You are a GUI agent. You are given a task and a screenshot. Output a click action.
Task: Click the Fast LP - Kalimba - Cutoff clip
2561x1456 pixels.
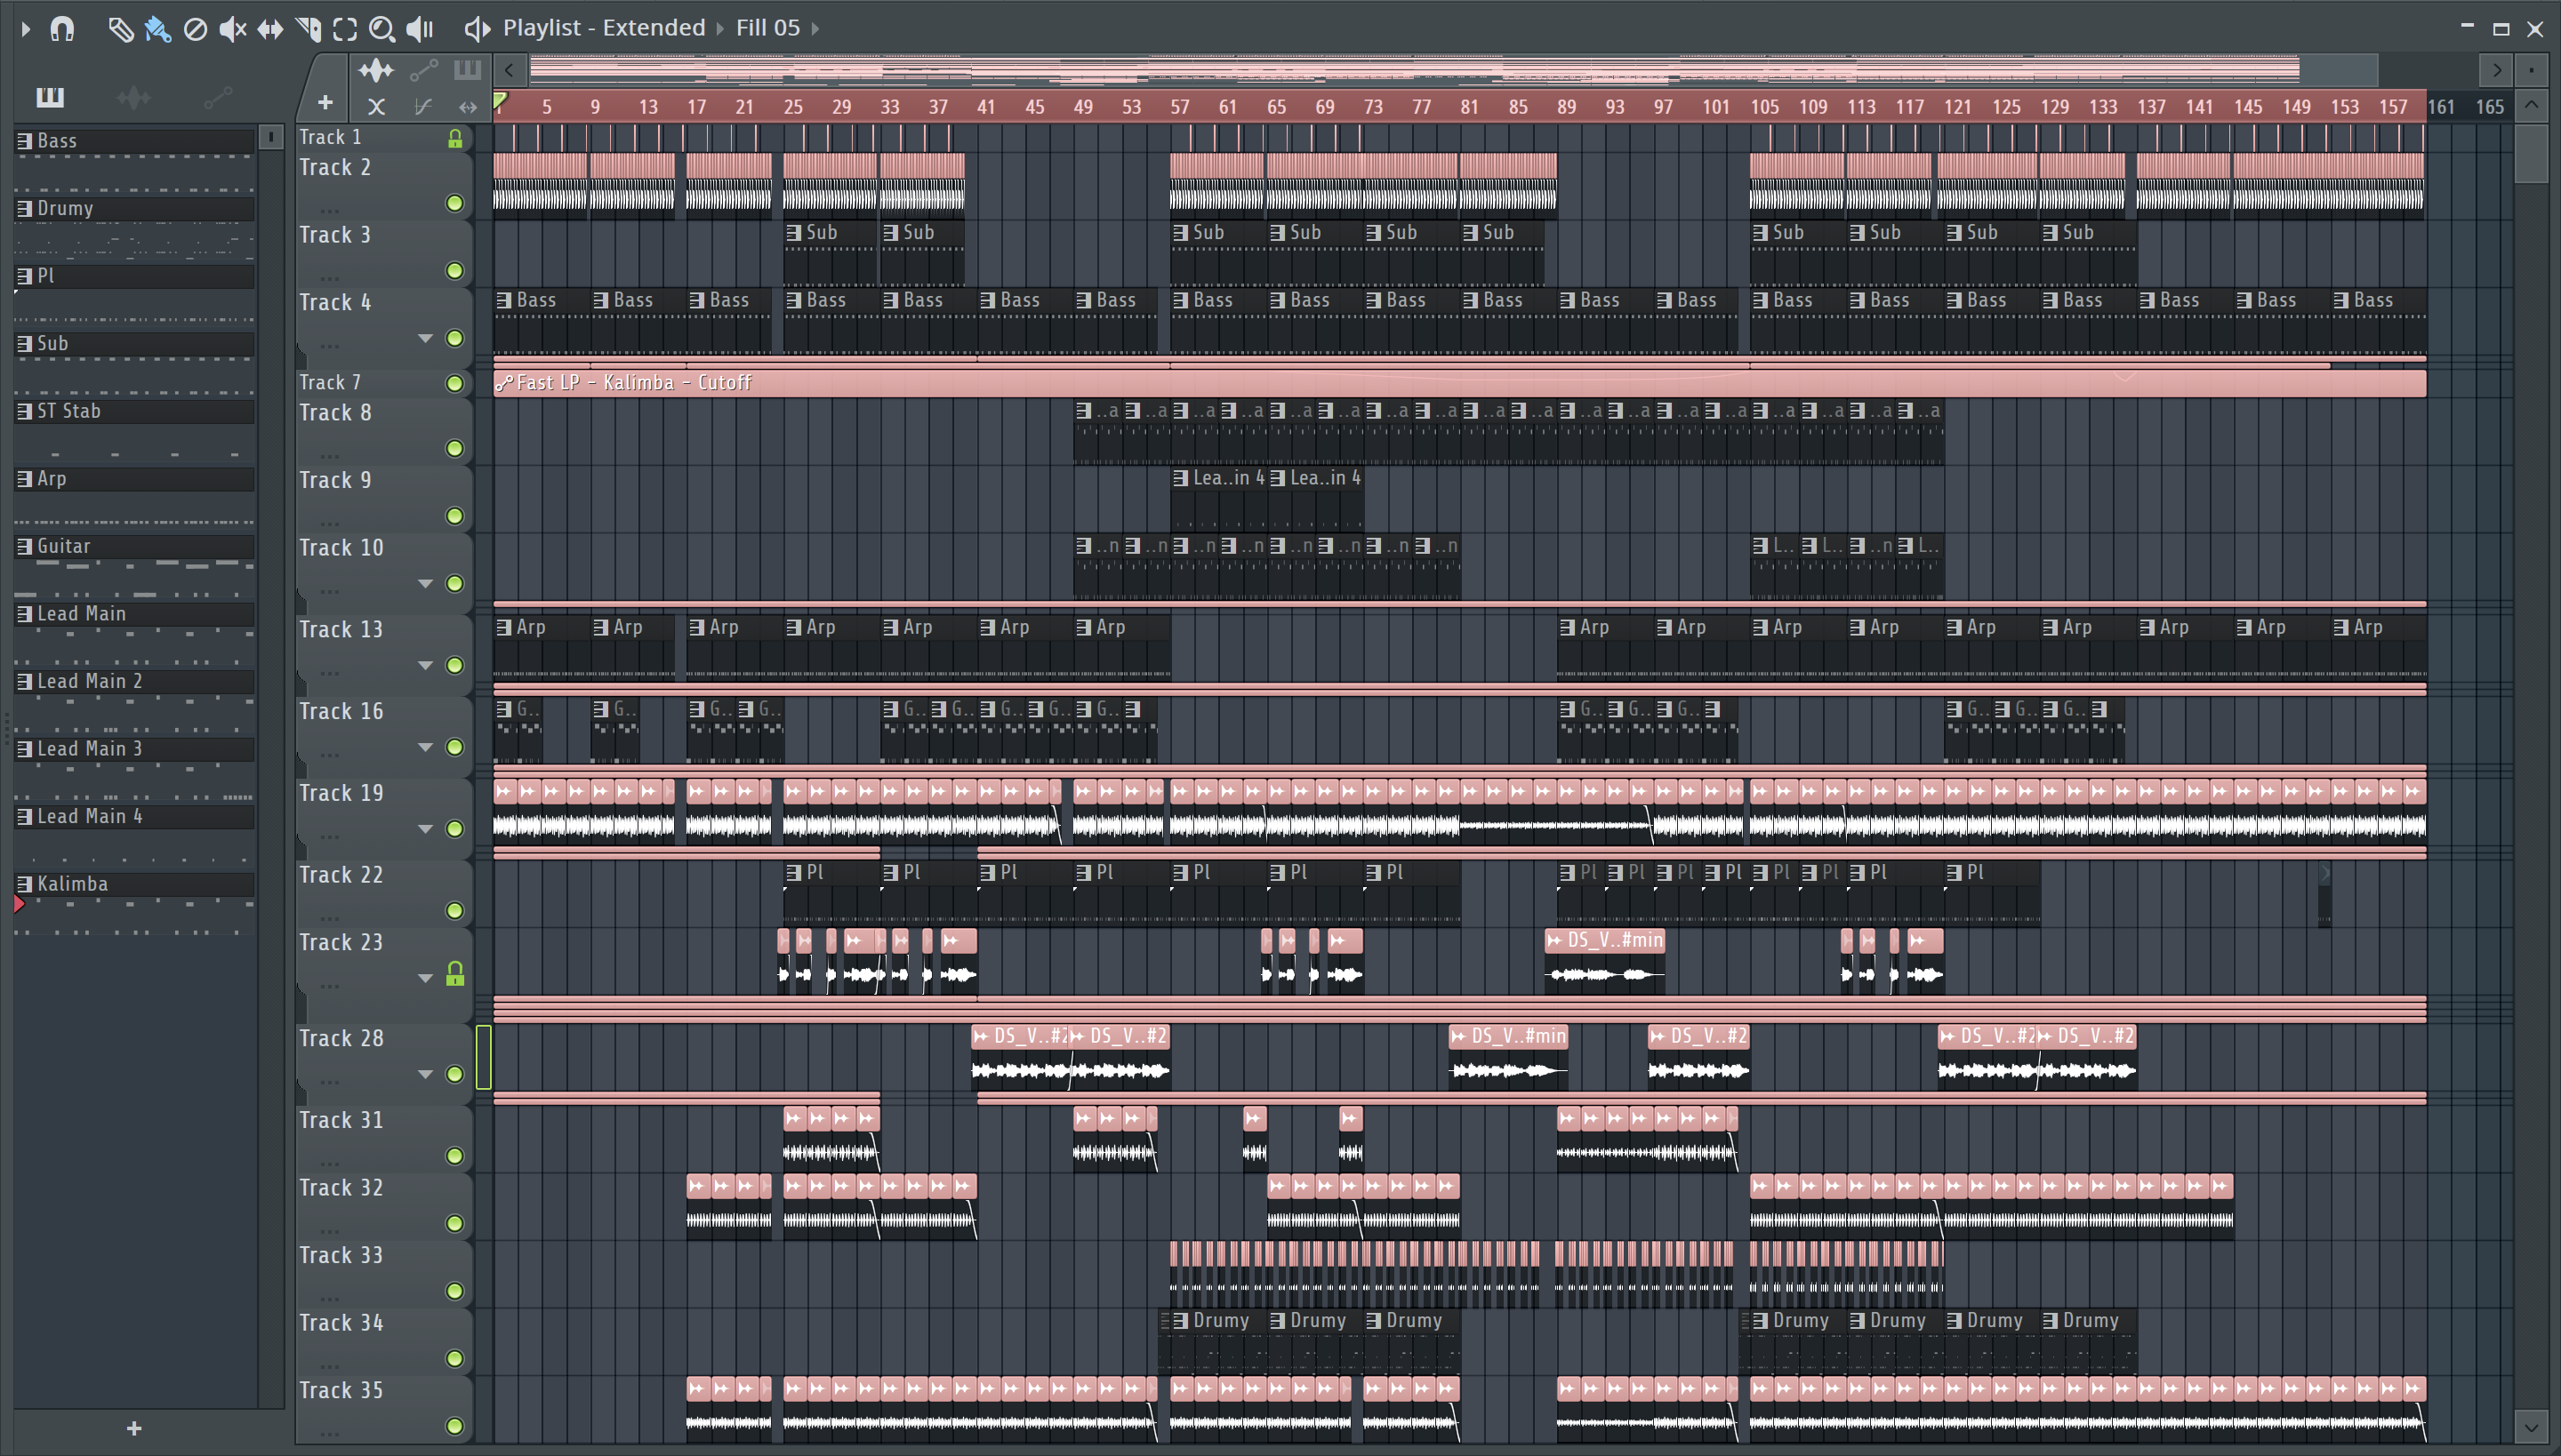(x=1459, y=383)
